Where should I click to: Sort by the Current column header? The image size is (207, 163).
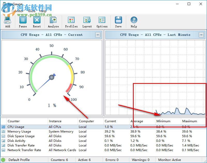click(116, 121)
